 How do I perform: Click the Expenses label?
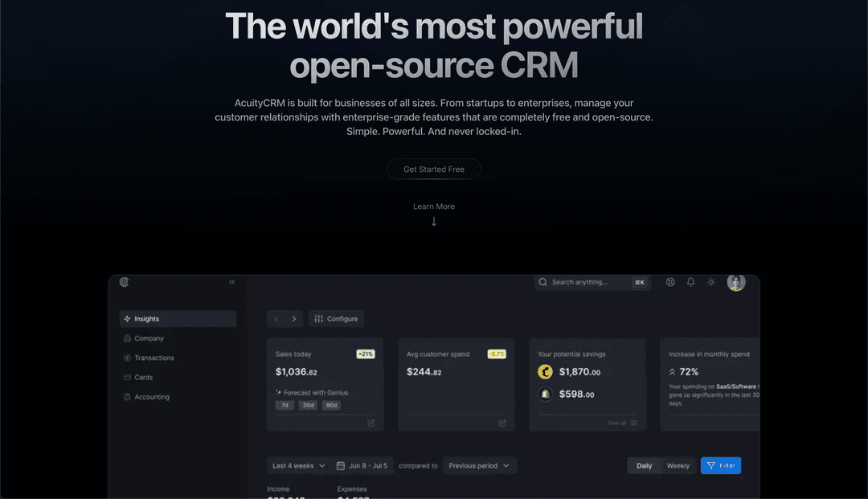tap(352, 489)
